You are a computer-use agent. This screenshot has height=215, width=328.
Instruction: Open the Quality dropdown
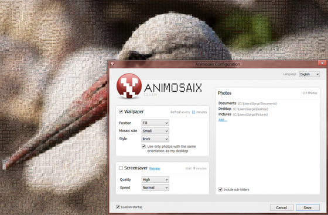(x=155, y=179)
